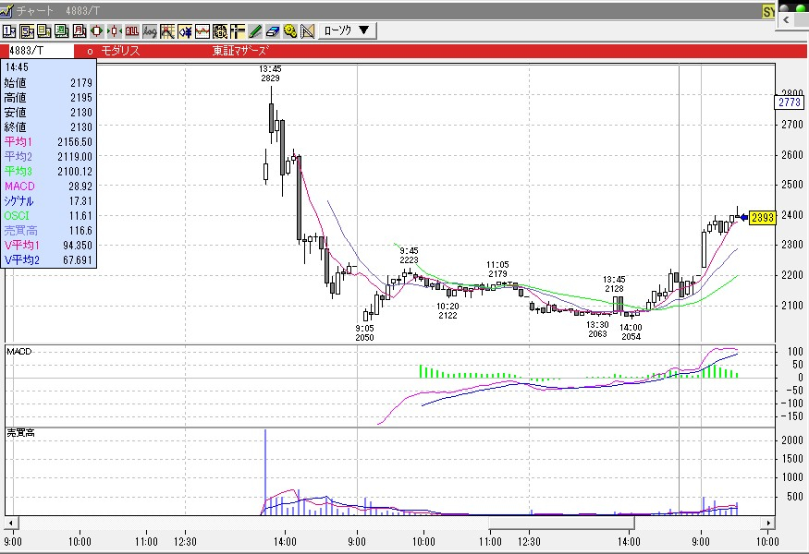This screenshot has height=554, width=809.
Task: Click the 2773 price label on axis
Action: [790, 102]
